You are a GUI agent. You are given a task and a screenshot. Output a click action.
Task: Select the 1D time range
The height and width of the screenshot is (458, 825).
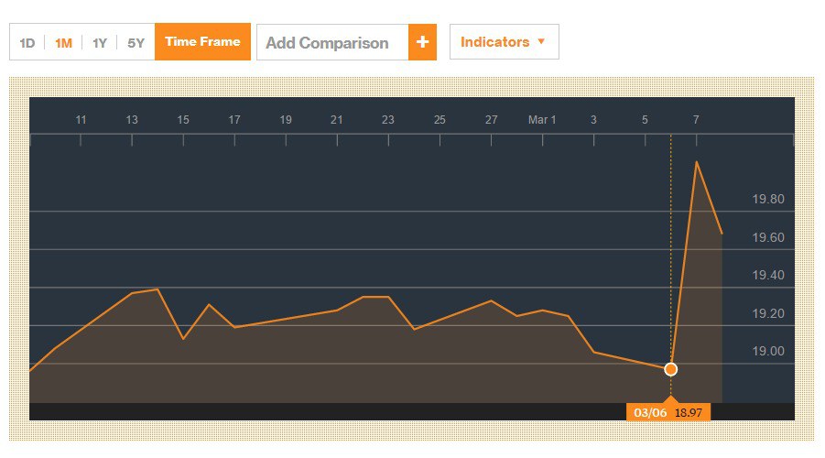[x=27, y=42]
